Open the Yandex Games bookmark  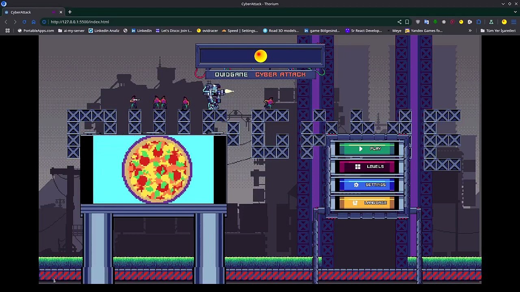(424, 30)
